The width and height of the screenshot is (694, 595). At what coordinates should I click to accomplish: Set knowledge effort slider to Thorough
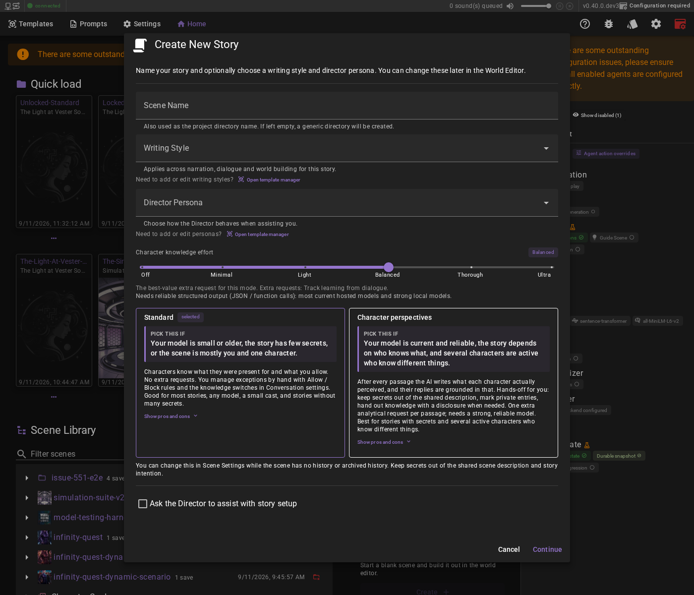471,267
